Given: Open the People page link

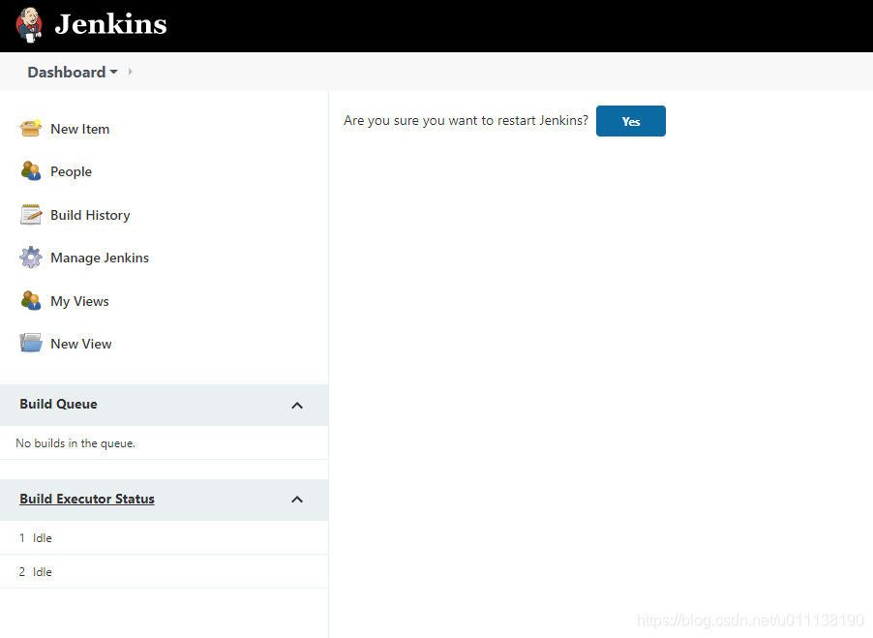Looking at the screenshot, I should pos(71,171).
